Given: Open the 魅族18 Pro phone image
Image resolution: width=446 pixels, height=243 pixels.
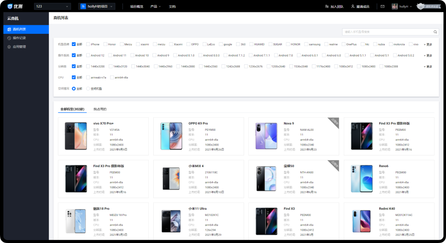Looking at the screenshot, I should point(76,221).
